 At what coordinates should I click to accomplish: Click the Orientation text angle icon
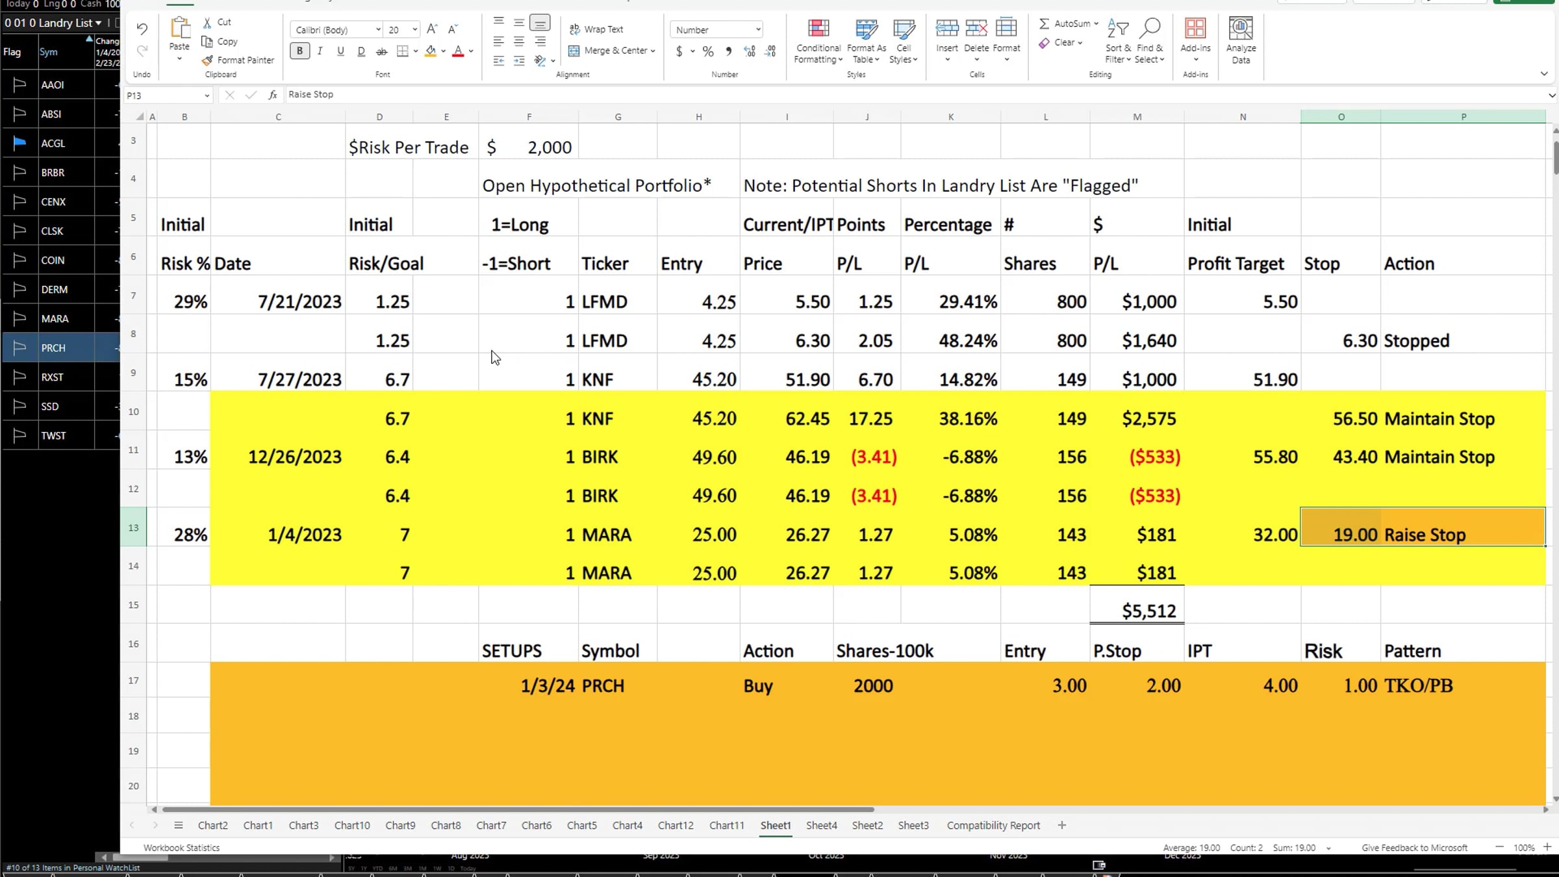click(540, 60)
